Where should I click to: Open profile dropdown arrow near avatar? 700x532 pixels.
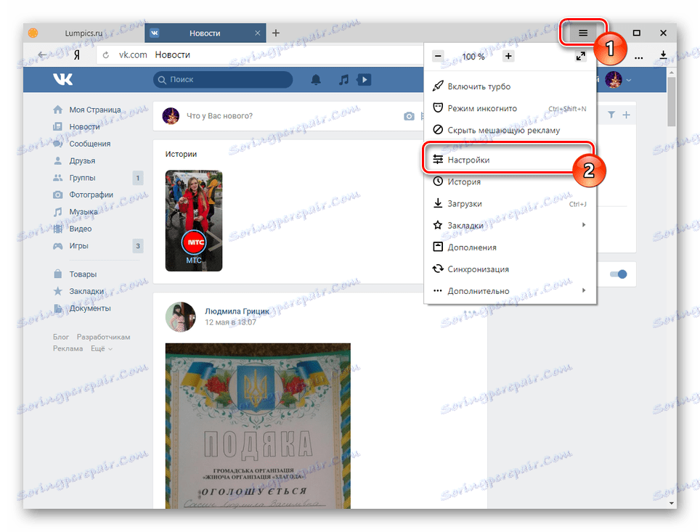point(629,81)
